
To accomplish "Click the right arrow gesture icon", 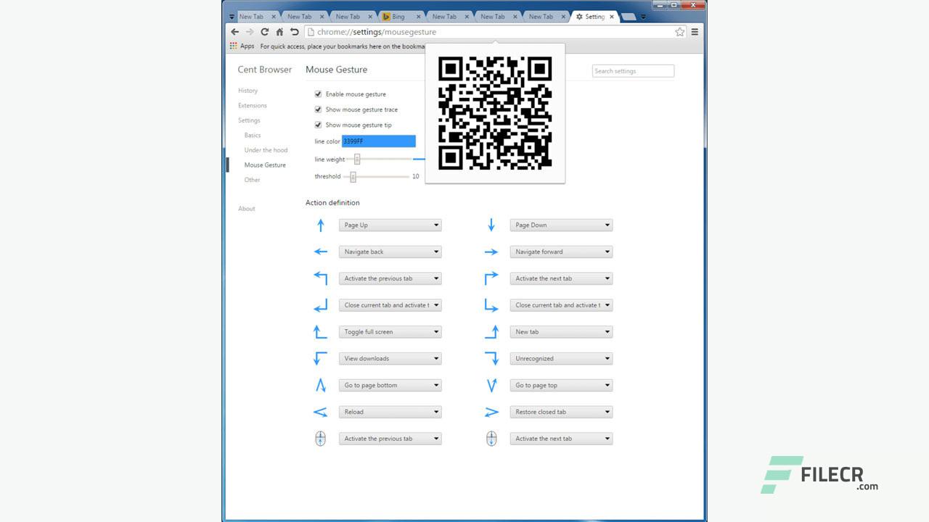I will coord(491,252).
